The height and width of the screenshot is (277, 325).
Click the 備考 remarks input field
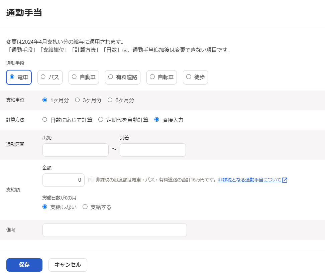click(115, 230)
